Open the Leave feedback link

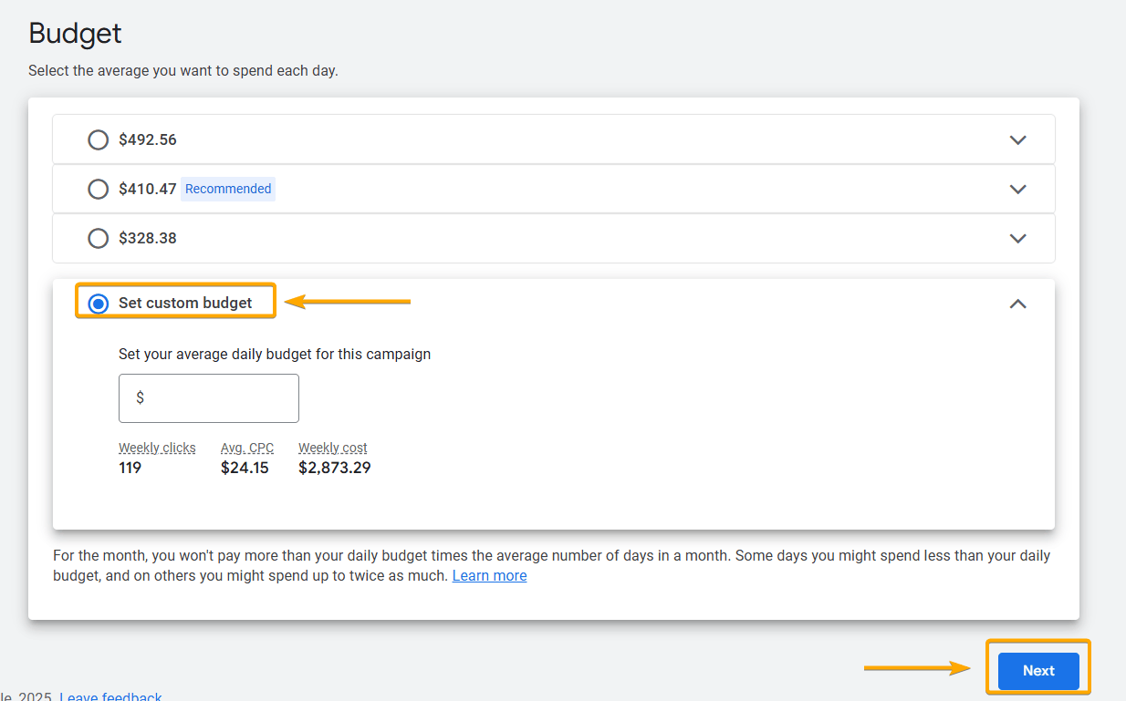[x=110, y=696]
